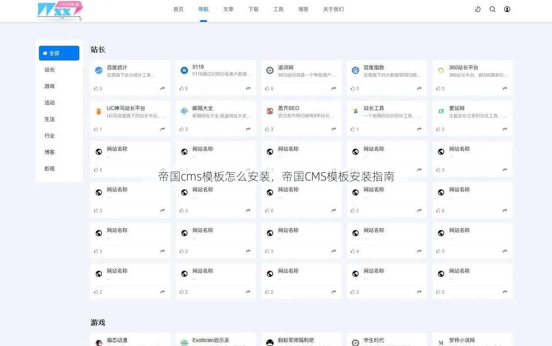Toggle dark mode moon icon

pos(478,9)
